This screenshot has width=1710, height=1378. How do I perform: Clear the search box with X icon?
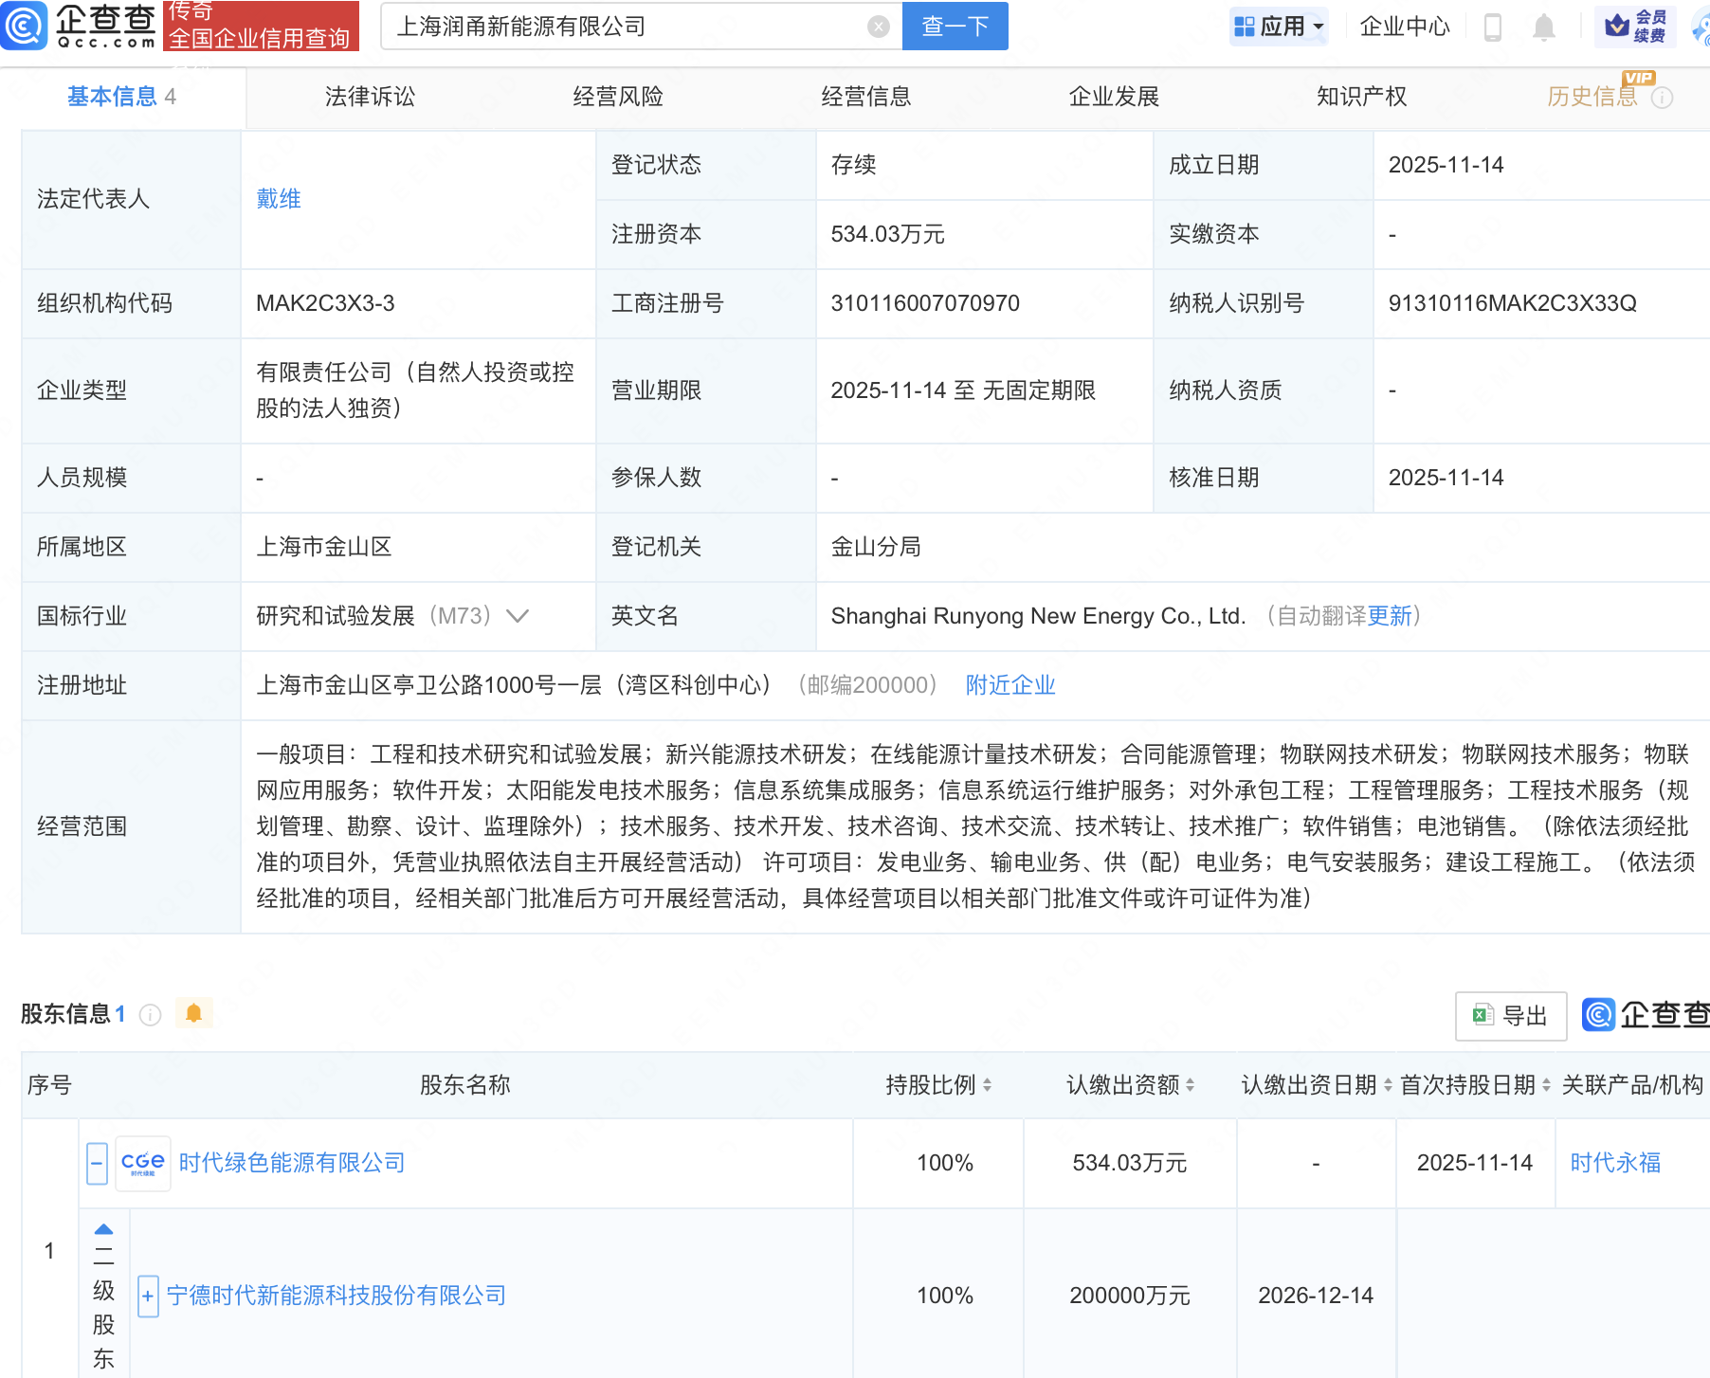879,27
